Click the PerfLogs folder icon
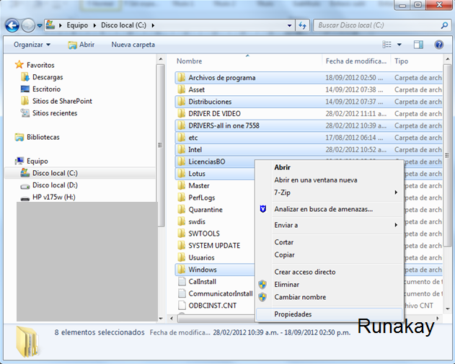This screenshot has height=364, width=455. 182,197
